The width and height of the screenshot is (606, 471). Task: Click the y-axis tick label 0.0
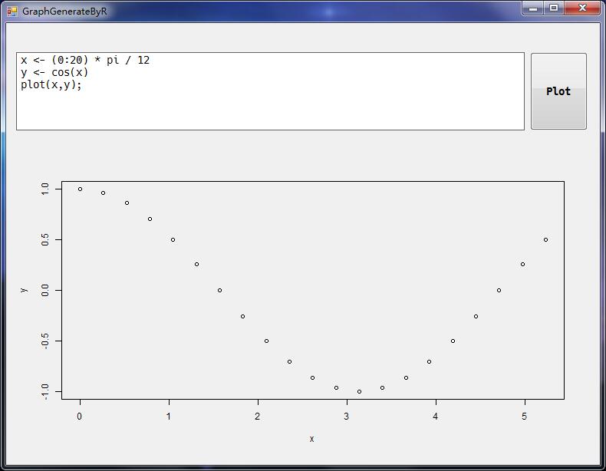coord(45,290)
